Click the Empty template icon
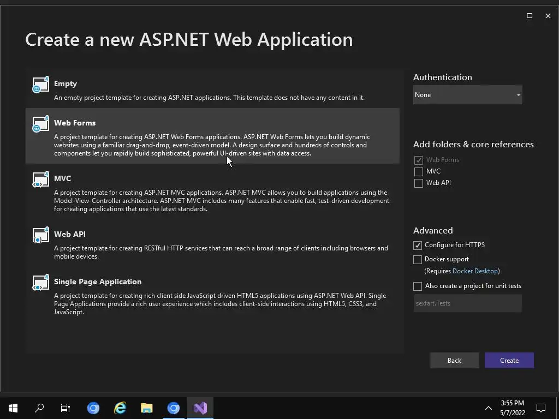This screenshot has width=559, height=419. [x=40, y=85]
